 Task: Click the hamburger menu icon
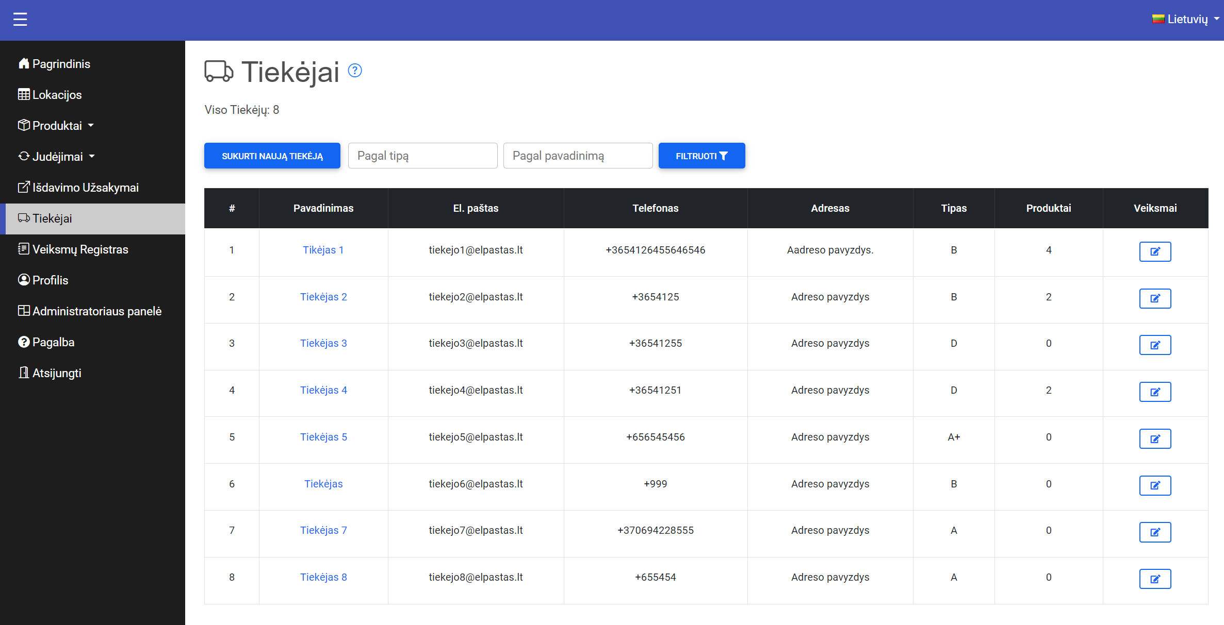click(x=20, y=20)
